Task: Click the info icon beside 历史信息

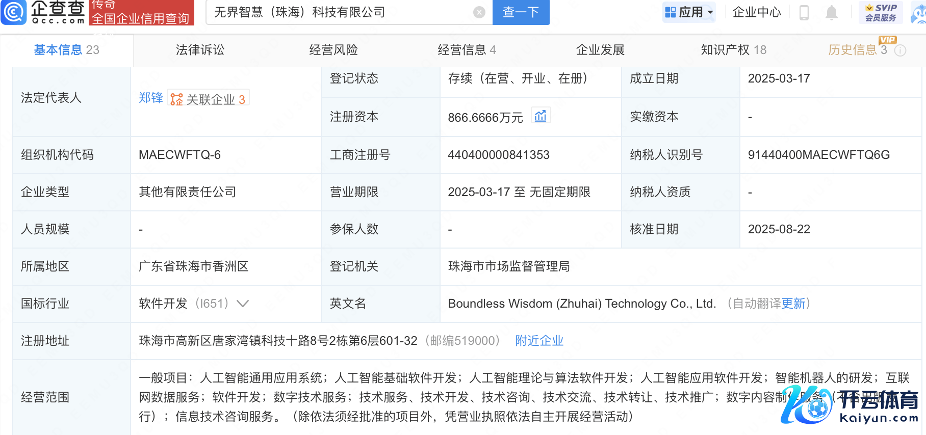Action: [901, 50]
